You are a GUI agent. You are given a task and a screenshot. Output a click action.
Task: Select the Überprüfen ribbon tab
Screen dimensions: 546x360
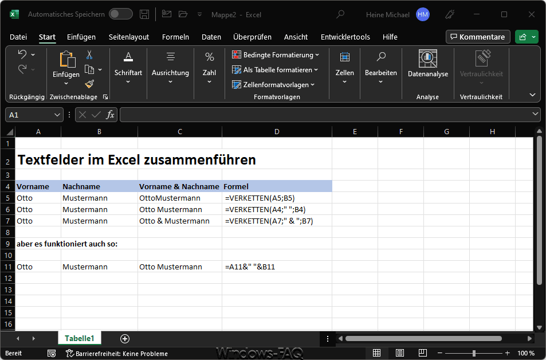click(252, 37)
